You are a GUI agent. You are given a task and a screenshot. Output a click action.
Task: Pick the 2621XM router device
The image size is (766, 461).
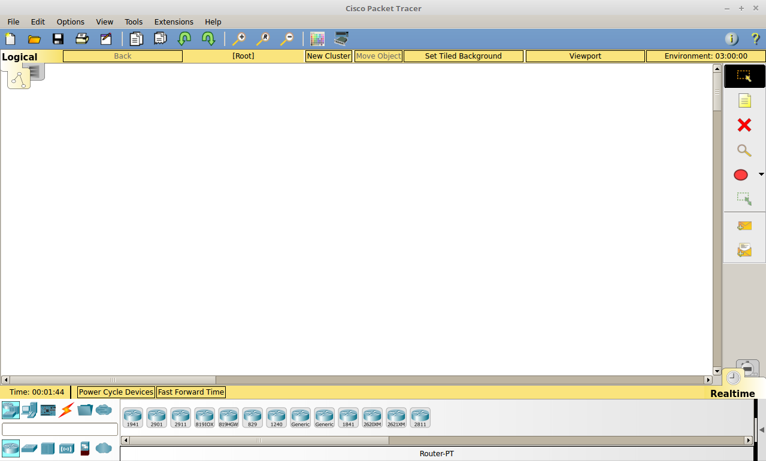396,417
